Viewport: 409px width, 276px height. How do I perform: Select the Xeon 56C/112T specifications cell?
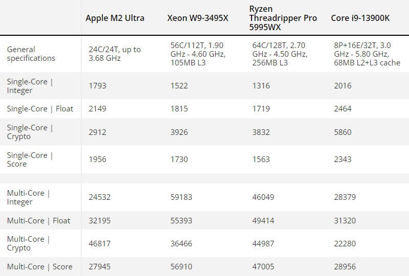click(198, 54)
